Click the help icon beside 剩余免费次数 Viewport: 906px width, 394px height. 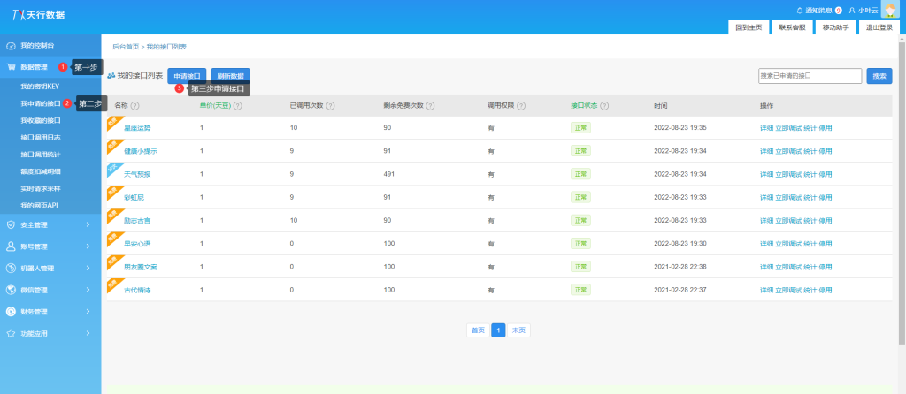click(x=430, y=106)
